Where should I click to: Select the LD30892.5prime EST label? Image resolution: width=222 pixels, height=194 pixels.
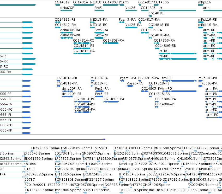99,164
